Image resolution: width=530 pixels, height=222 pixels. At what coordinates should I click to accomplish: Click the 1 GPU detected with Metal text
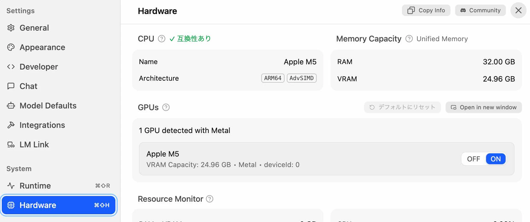pos(185,130)
